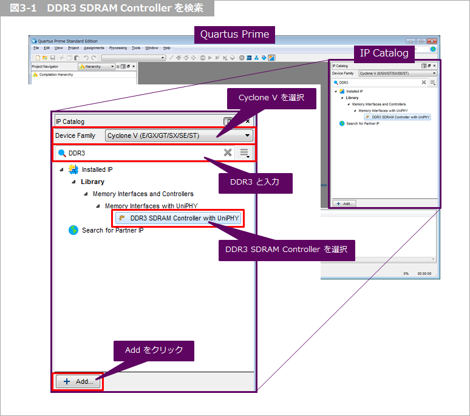Click the New file icon in Quartus toolbar
470x416 pixels.
pos(38,58)
